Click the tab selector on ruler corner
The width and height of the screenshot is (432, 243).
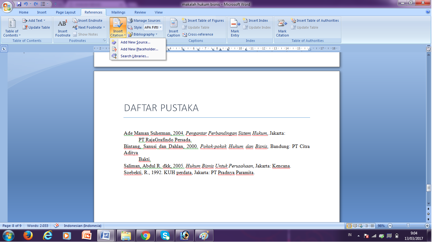point(4,48)
